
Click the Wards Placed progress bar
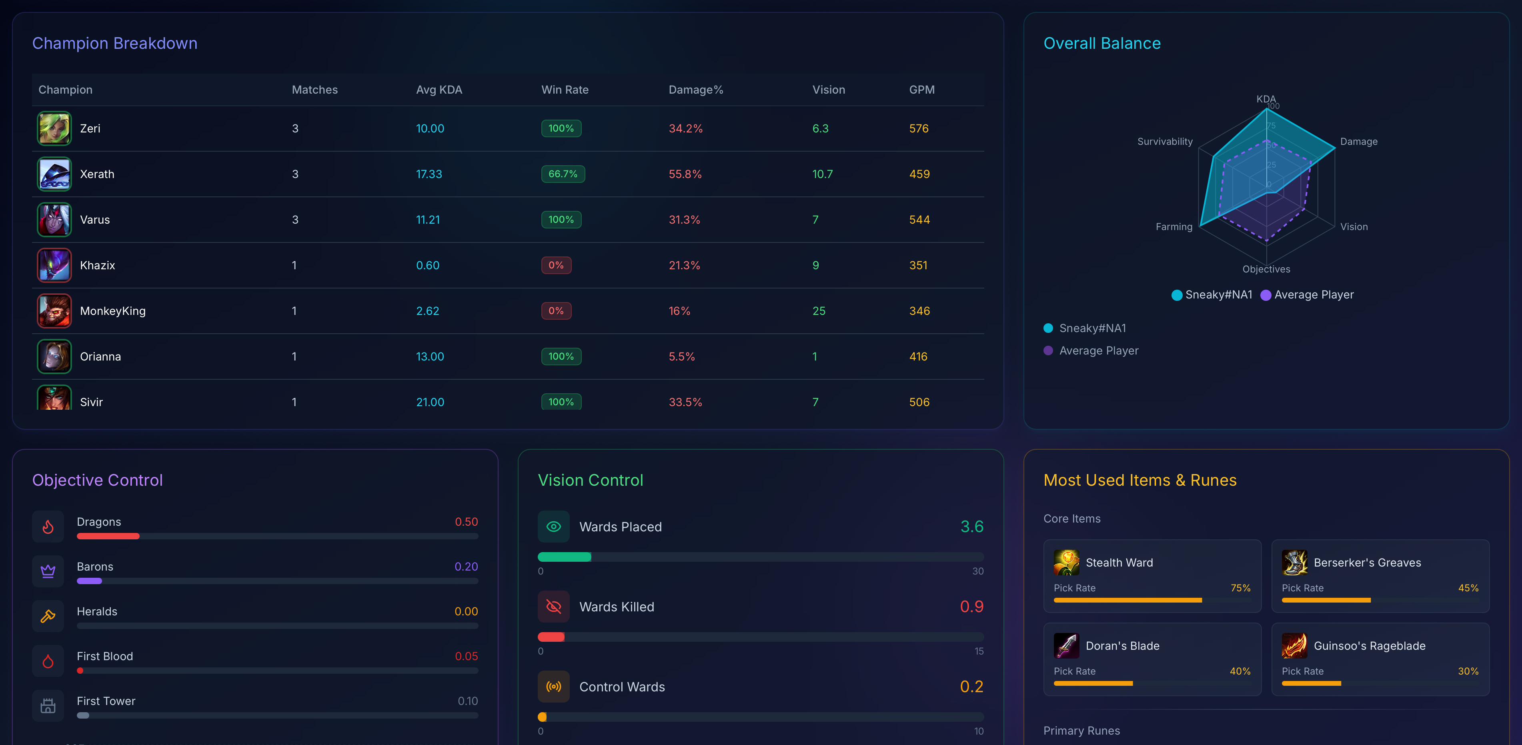tap(761, 557)
